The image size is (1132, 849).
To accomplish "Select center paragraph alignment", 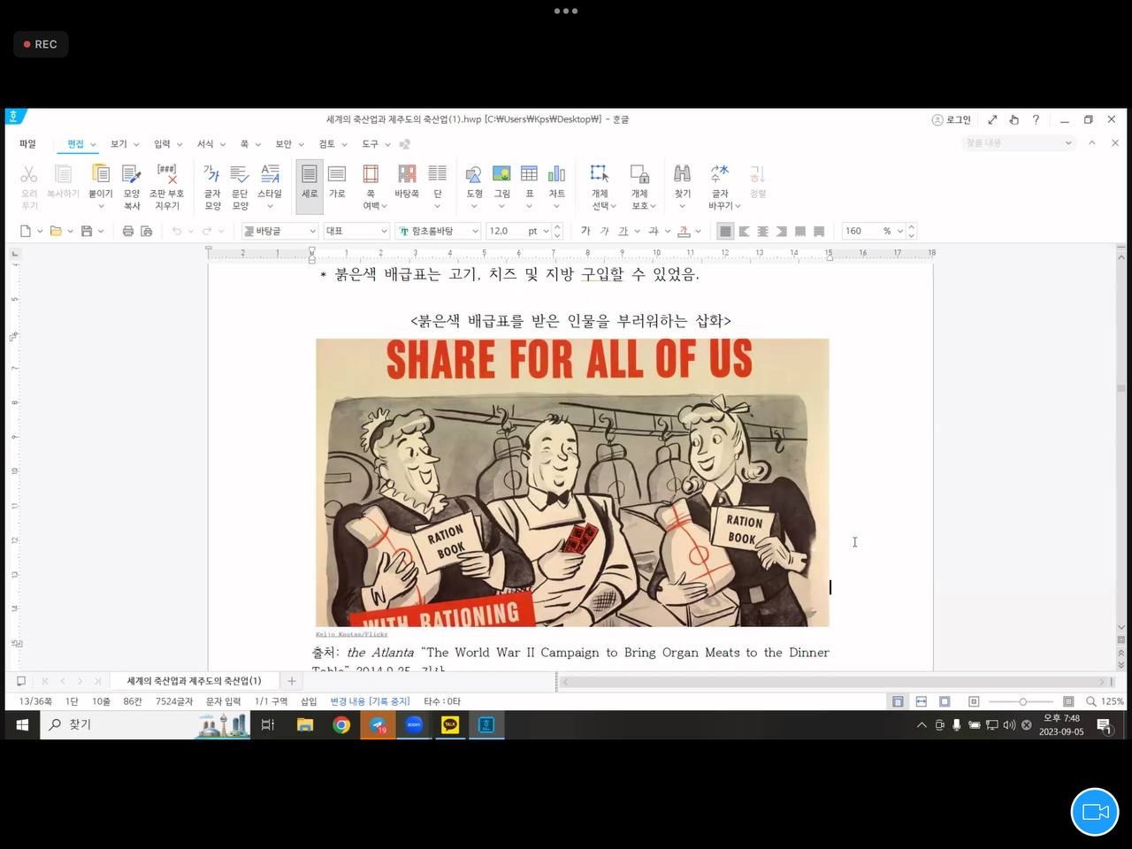I will [x=762, y=231].
